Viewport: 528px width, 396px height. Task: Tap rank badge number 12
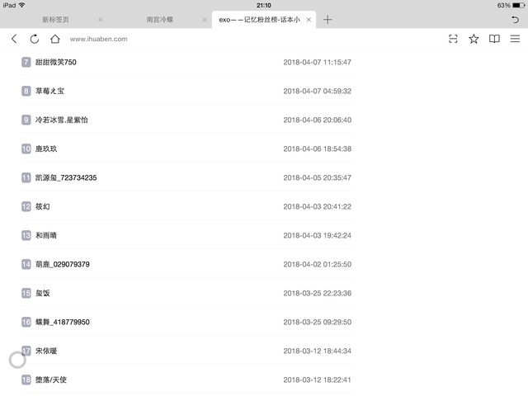26,207
